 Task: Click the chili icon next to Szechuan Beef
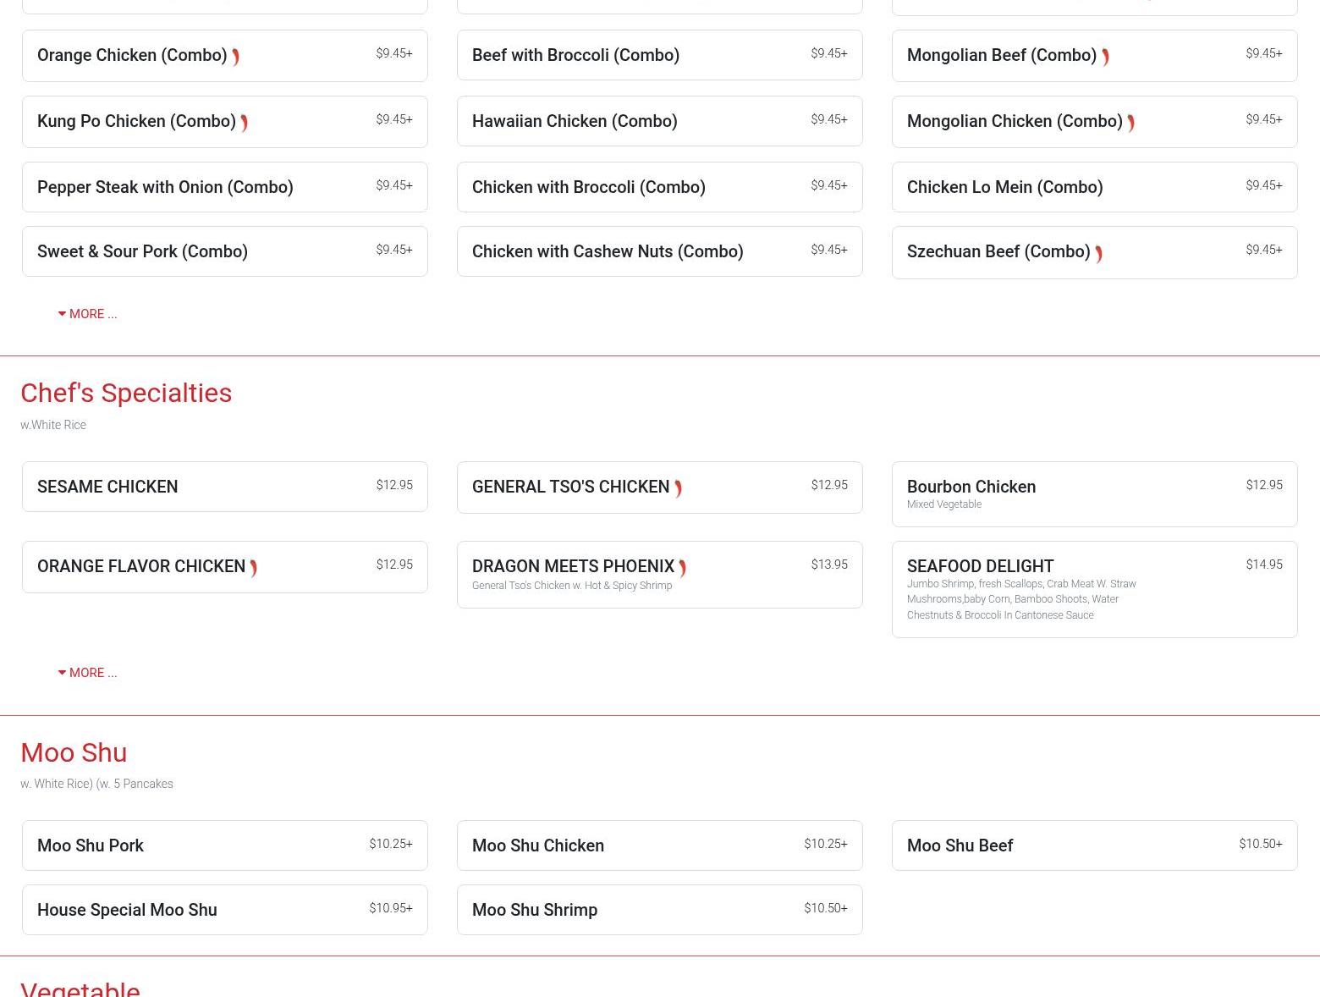coord(1098,254)
